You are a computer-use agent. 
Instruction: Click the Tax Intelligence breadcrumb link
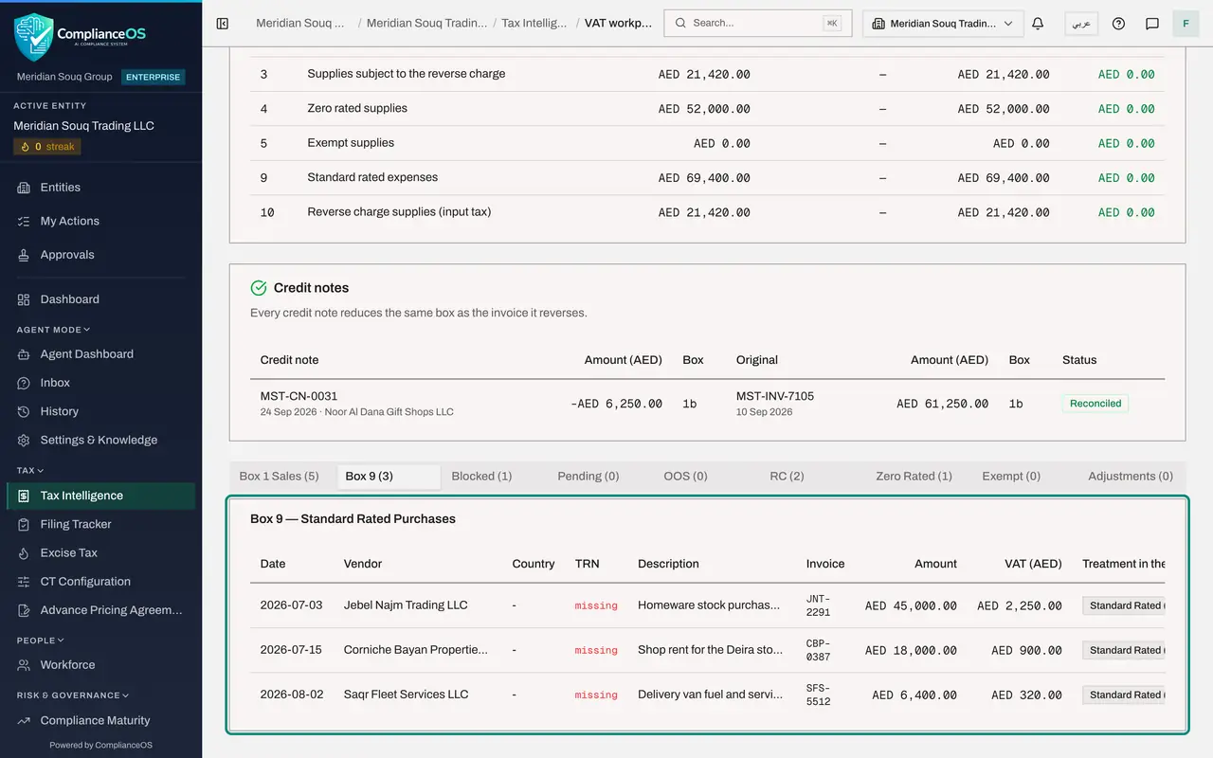534,24
